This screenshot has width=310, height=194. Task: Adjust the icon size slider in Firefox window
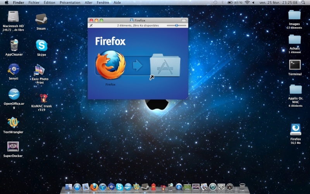pyautogui.click(x=177, y=25)
